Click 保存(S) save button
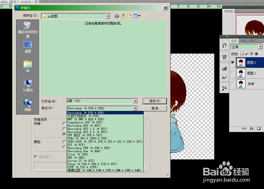This screenshot has width=264, height=189. coord(155,101)
